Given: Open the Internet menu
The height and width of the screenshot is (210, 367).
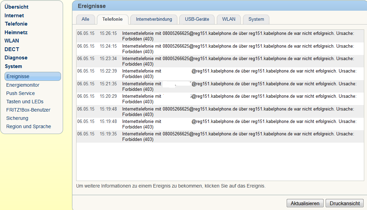Looking at the screenshot, I should (14, 15).
